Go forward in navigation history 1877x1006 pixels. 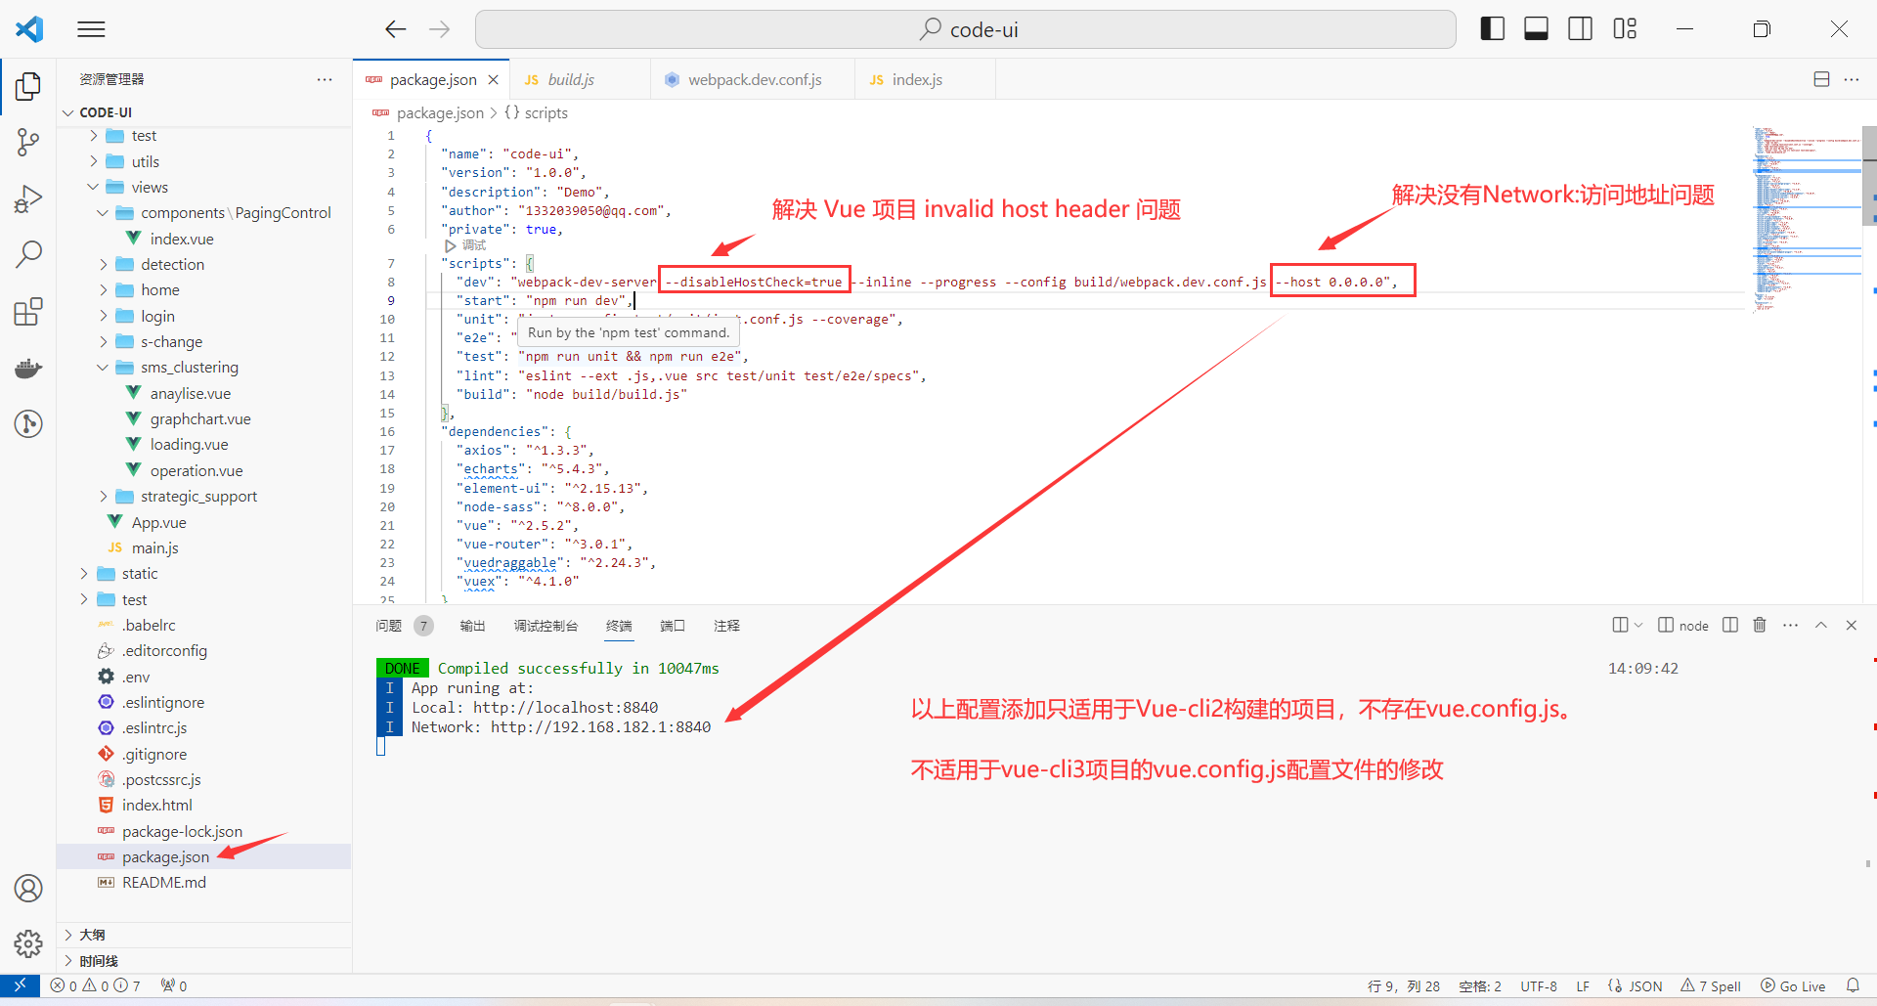click(x=439, y=29)
